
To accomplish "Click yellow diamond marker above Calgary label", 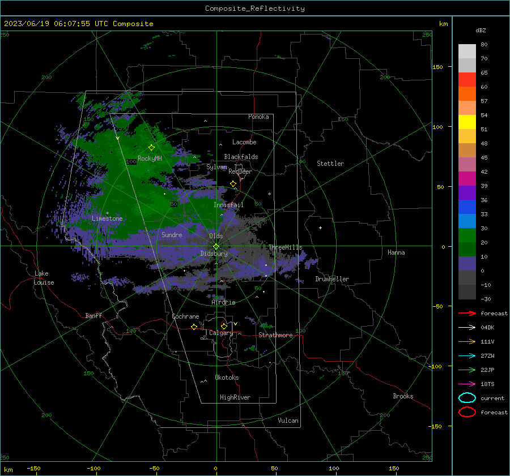I will (x=224, y=326).
